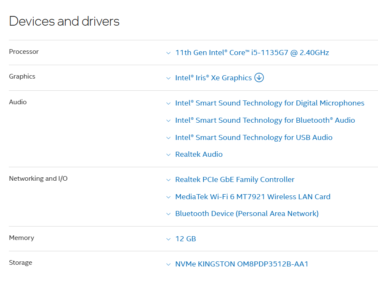378x282 pixels.
Task: Expand chevron next to Bluetooth Device entry
Action: tap(168, 214)
